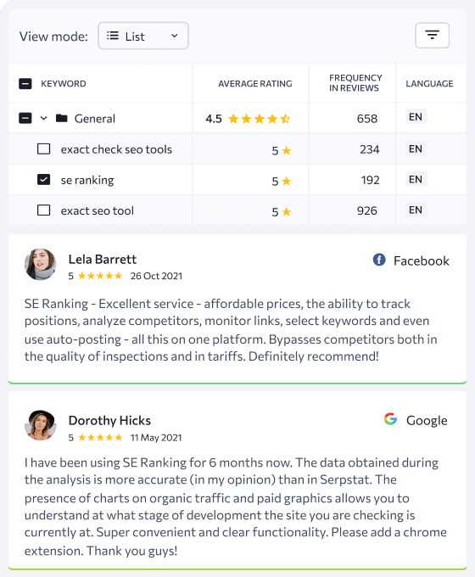Click General's 4.5 star rating

(x=248, y=119)
